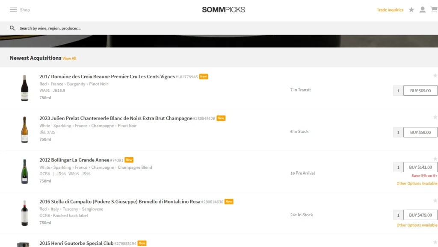Open the Stella di Campalto bottle thumbnail

pos(24,213)
